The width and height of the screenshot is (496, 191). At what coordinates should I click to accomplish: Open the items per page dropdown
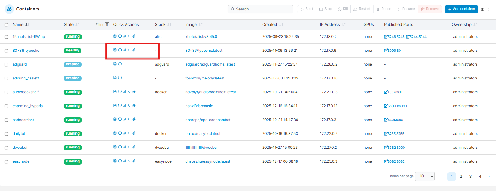coord(425,176)
